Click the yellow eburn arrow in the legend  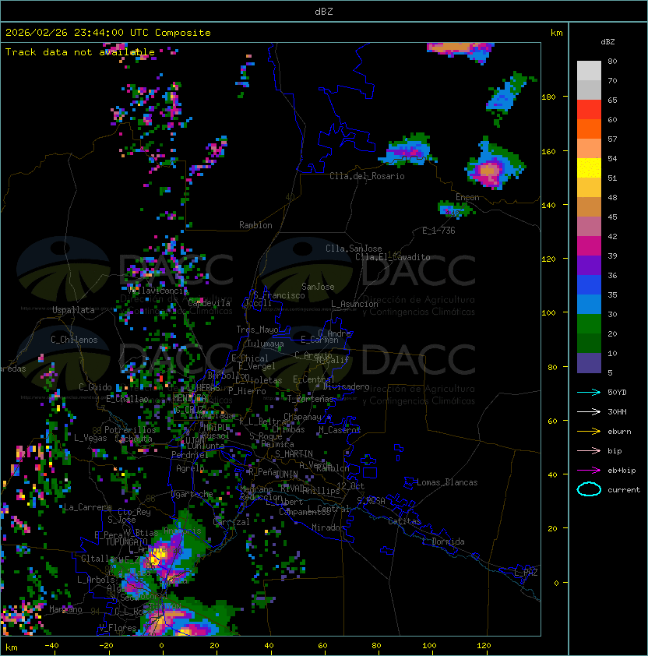click(589, 431)
